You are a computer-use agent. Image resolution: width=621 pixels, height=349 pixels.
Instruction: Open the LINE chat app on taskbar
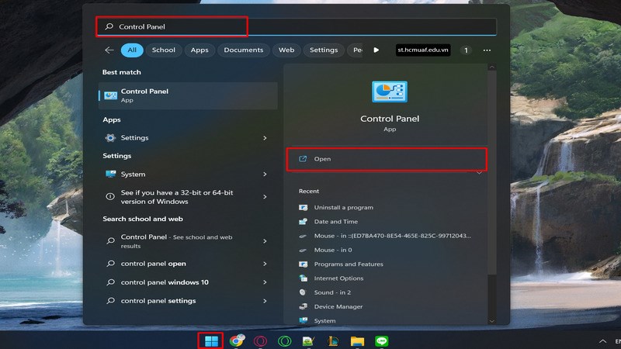382,340
